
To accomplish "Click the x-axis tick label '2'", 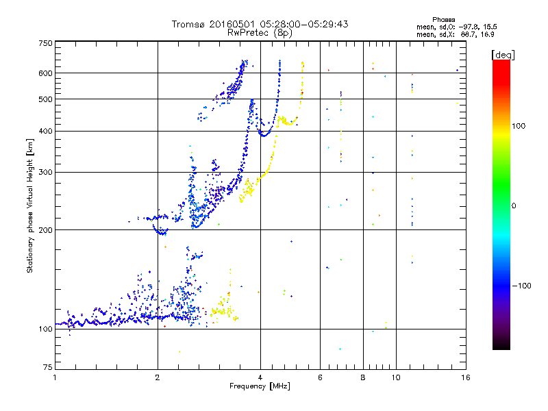I will click(158, 377).
